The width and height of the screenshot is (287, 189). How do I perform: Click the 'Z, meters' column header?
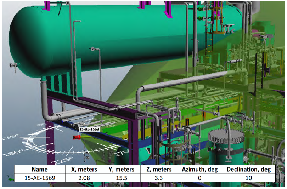pos(159,169)
